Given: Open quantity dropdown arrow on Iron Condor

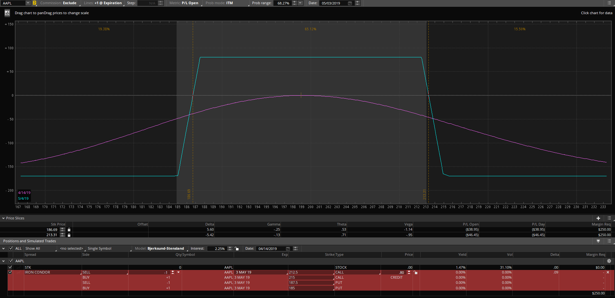Looking at the screenshot, I should click(178, 272).
